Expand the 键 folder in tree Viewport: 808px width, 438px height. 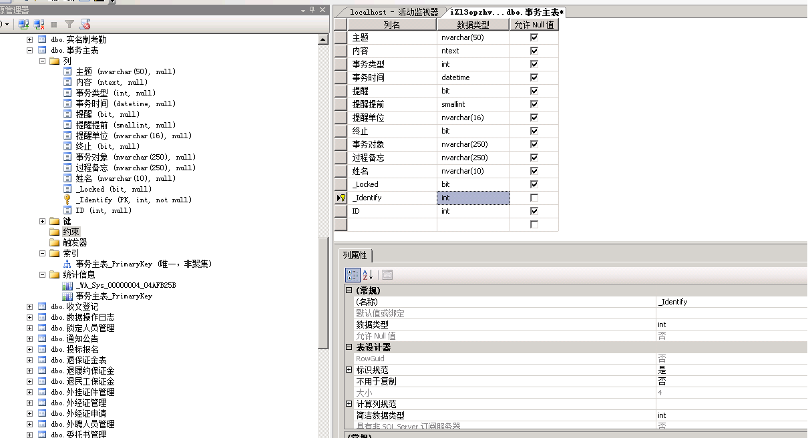43,221
